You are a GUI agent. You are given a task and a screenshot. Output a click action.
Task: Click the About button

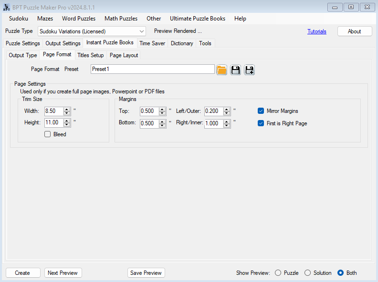point(355,31)
